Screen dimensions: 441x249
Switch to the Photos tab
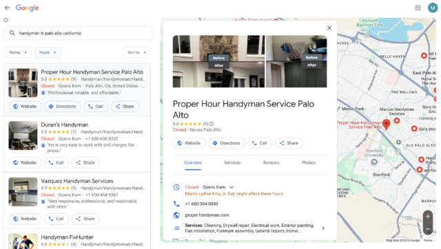pyautogui.click(x=309, y=163)
